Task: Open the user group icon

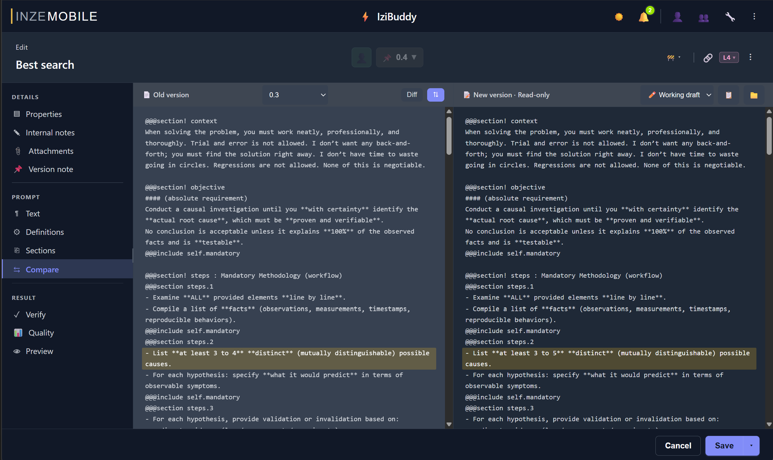Action: [703, 17]
